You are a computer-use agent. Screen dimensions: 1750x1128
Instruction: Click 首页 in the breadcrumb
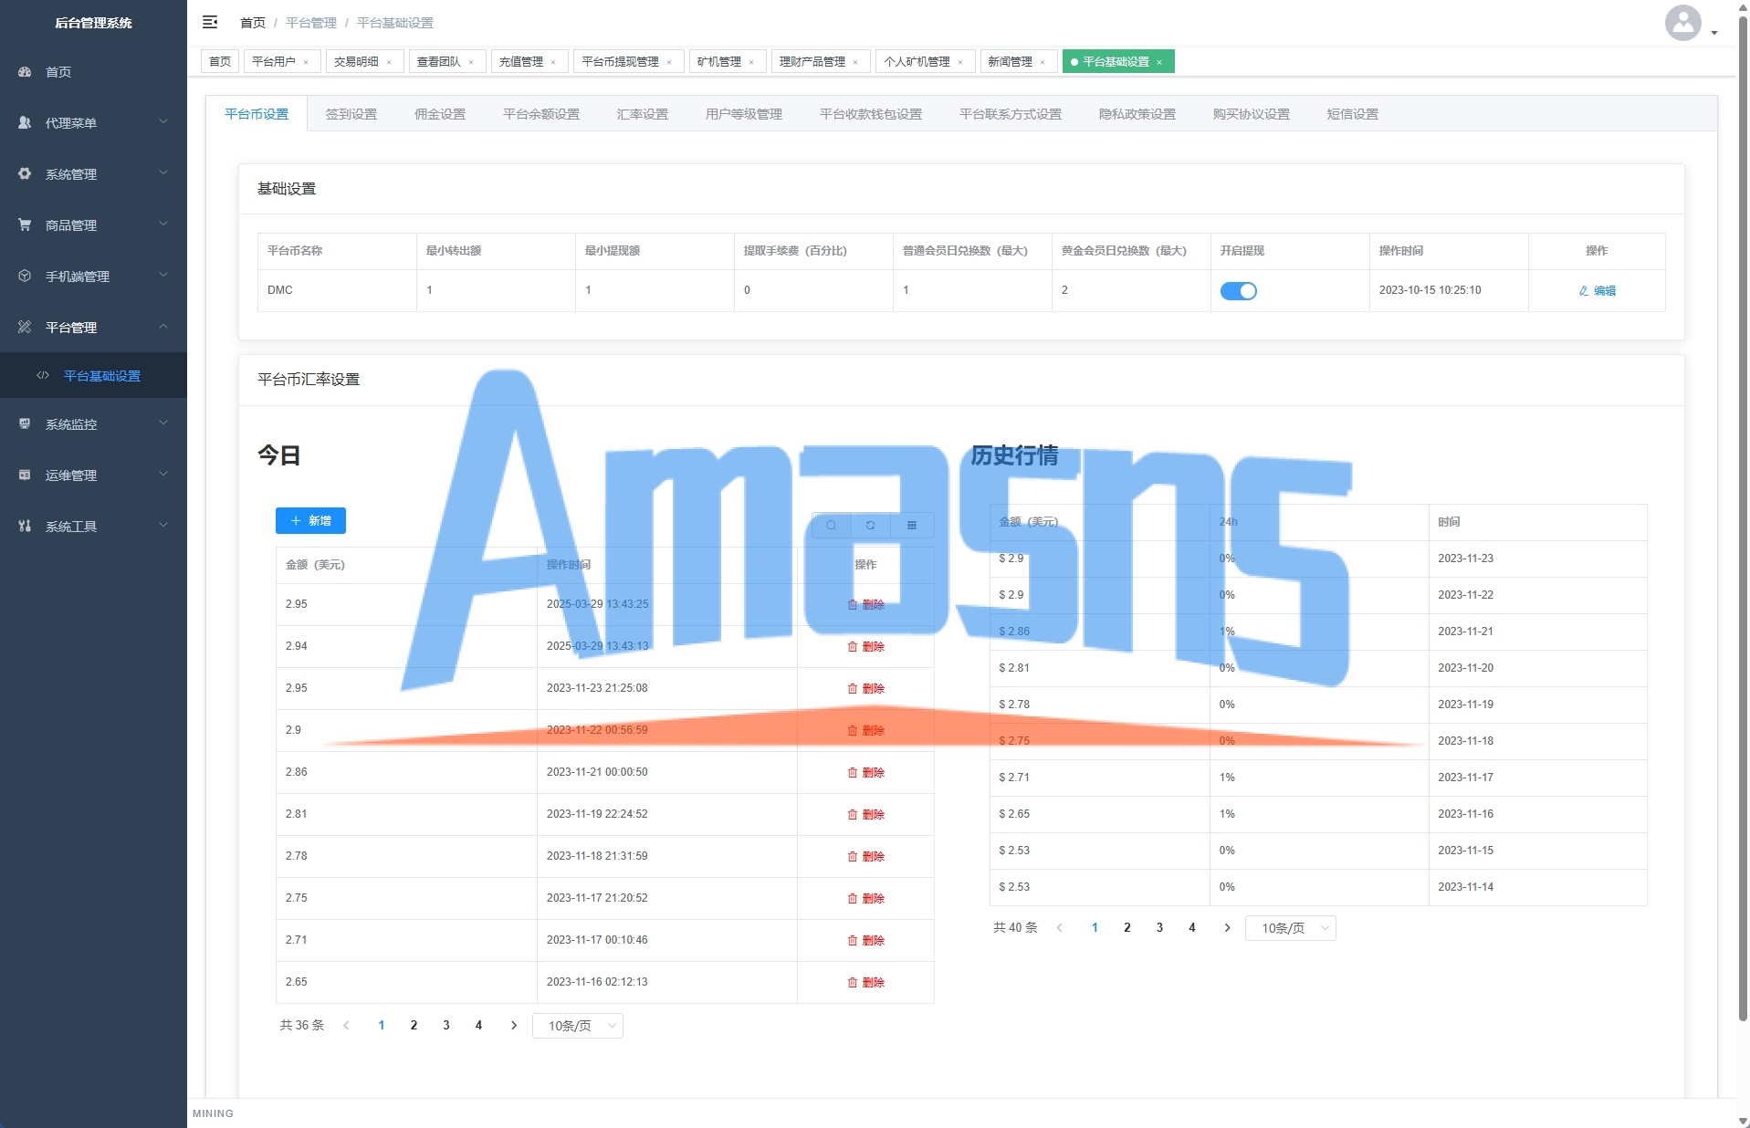tap(253, 23)
